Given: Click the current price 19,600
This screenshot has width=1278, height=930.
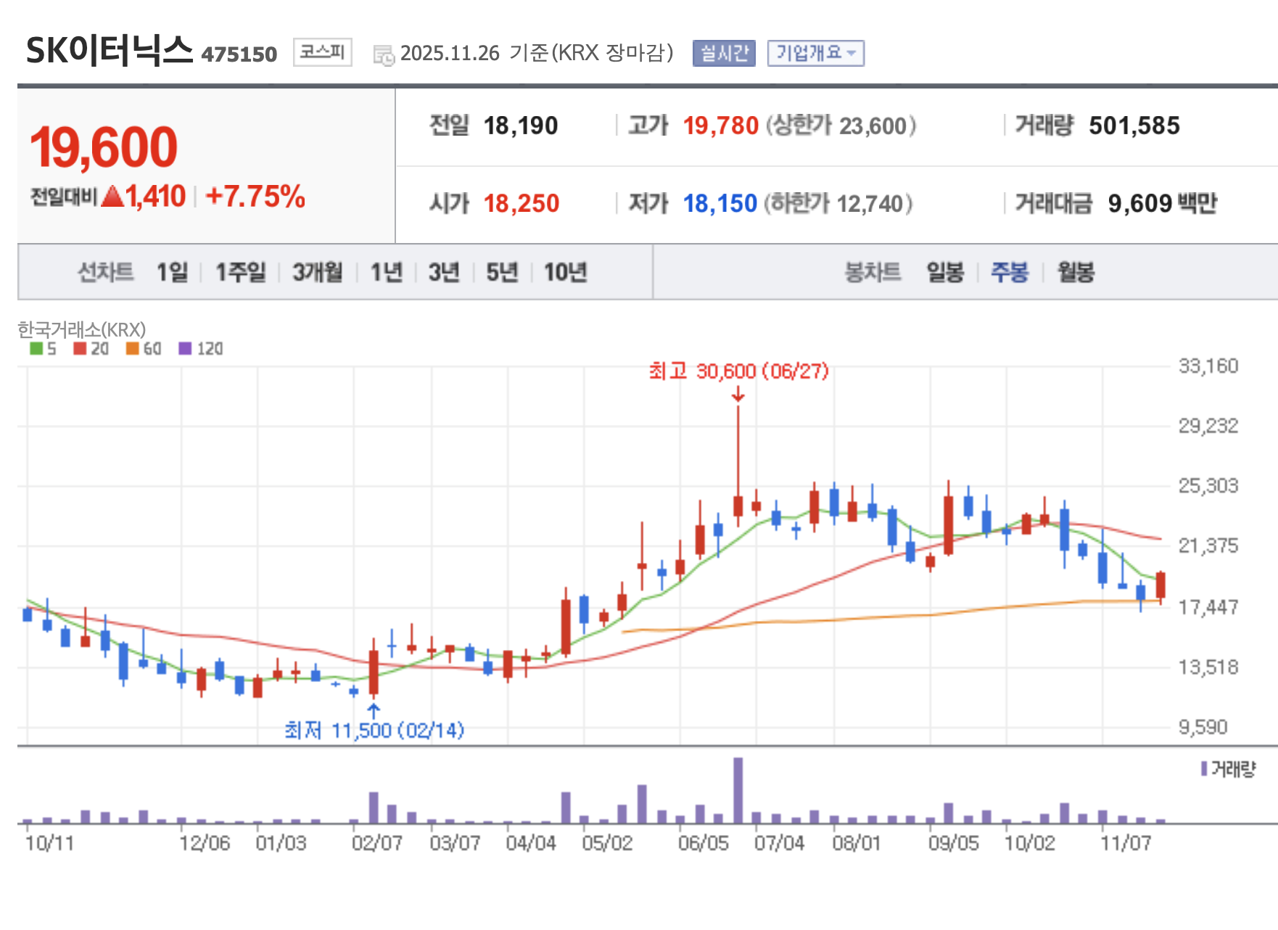Looking at the screenshot, I should tap(103, 147).
